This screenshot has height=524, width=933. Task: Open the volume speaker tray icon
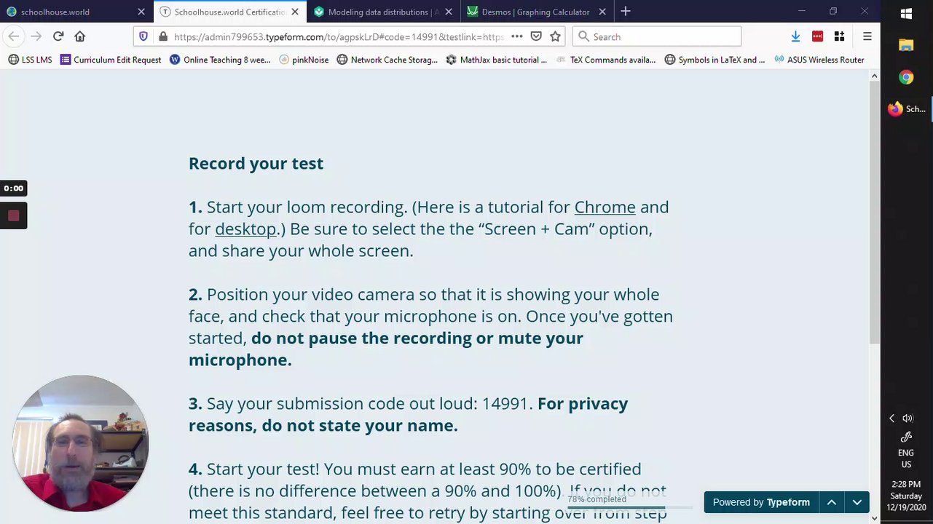click(908, 418)
